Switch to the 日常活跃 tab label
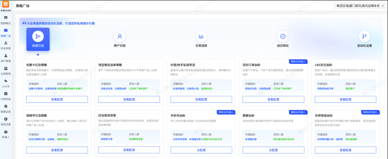 [201, 46]
